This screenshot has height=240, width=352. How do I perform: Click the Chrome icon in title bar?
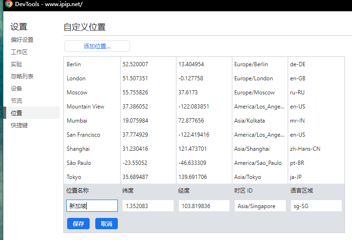coord(9,4)
